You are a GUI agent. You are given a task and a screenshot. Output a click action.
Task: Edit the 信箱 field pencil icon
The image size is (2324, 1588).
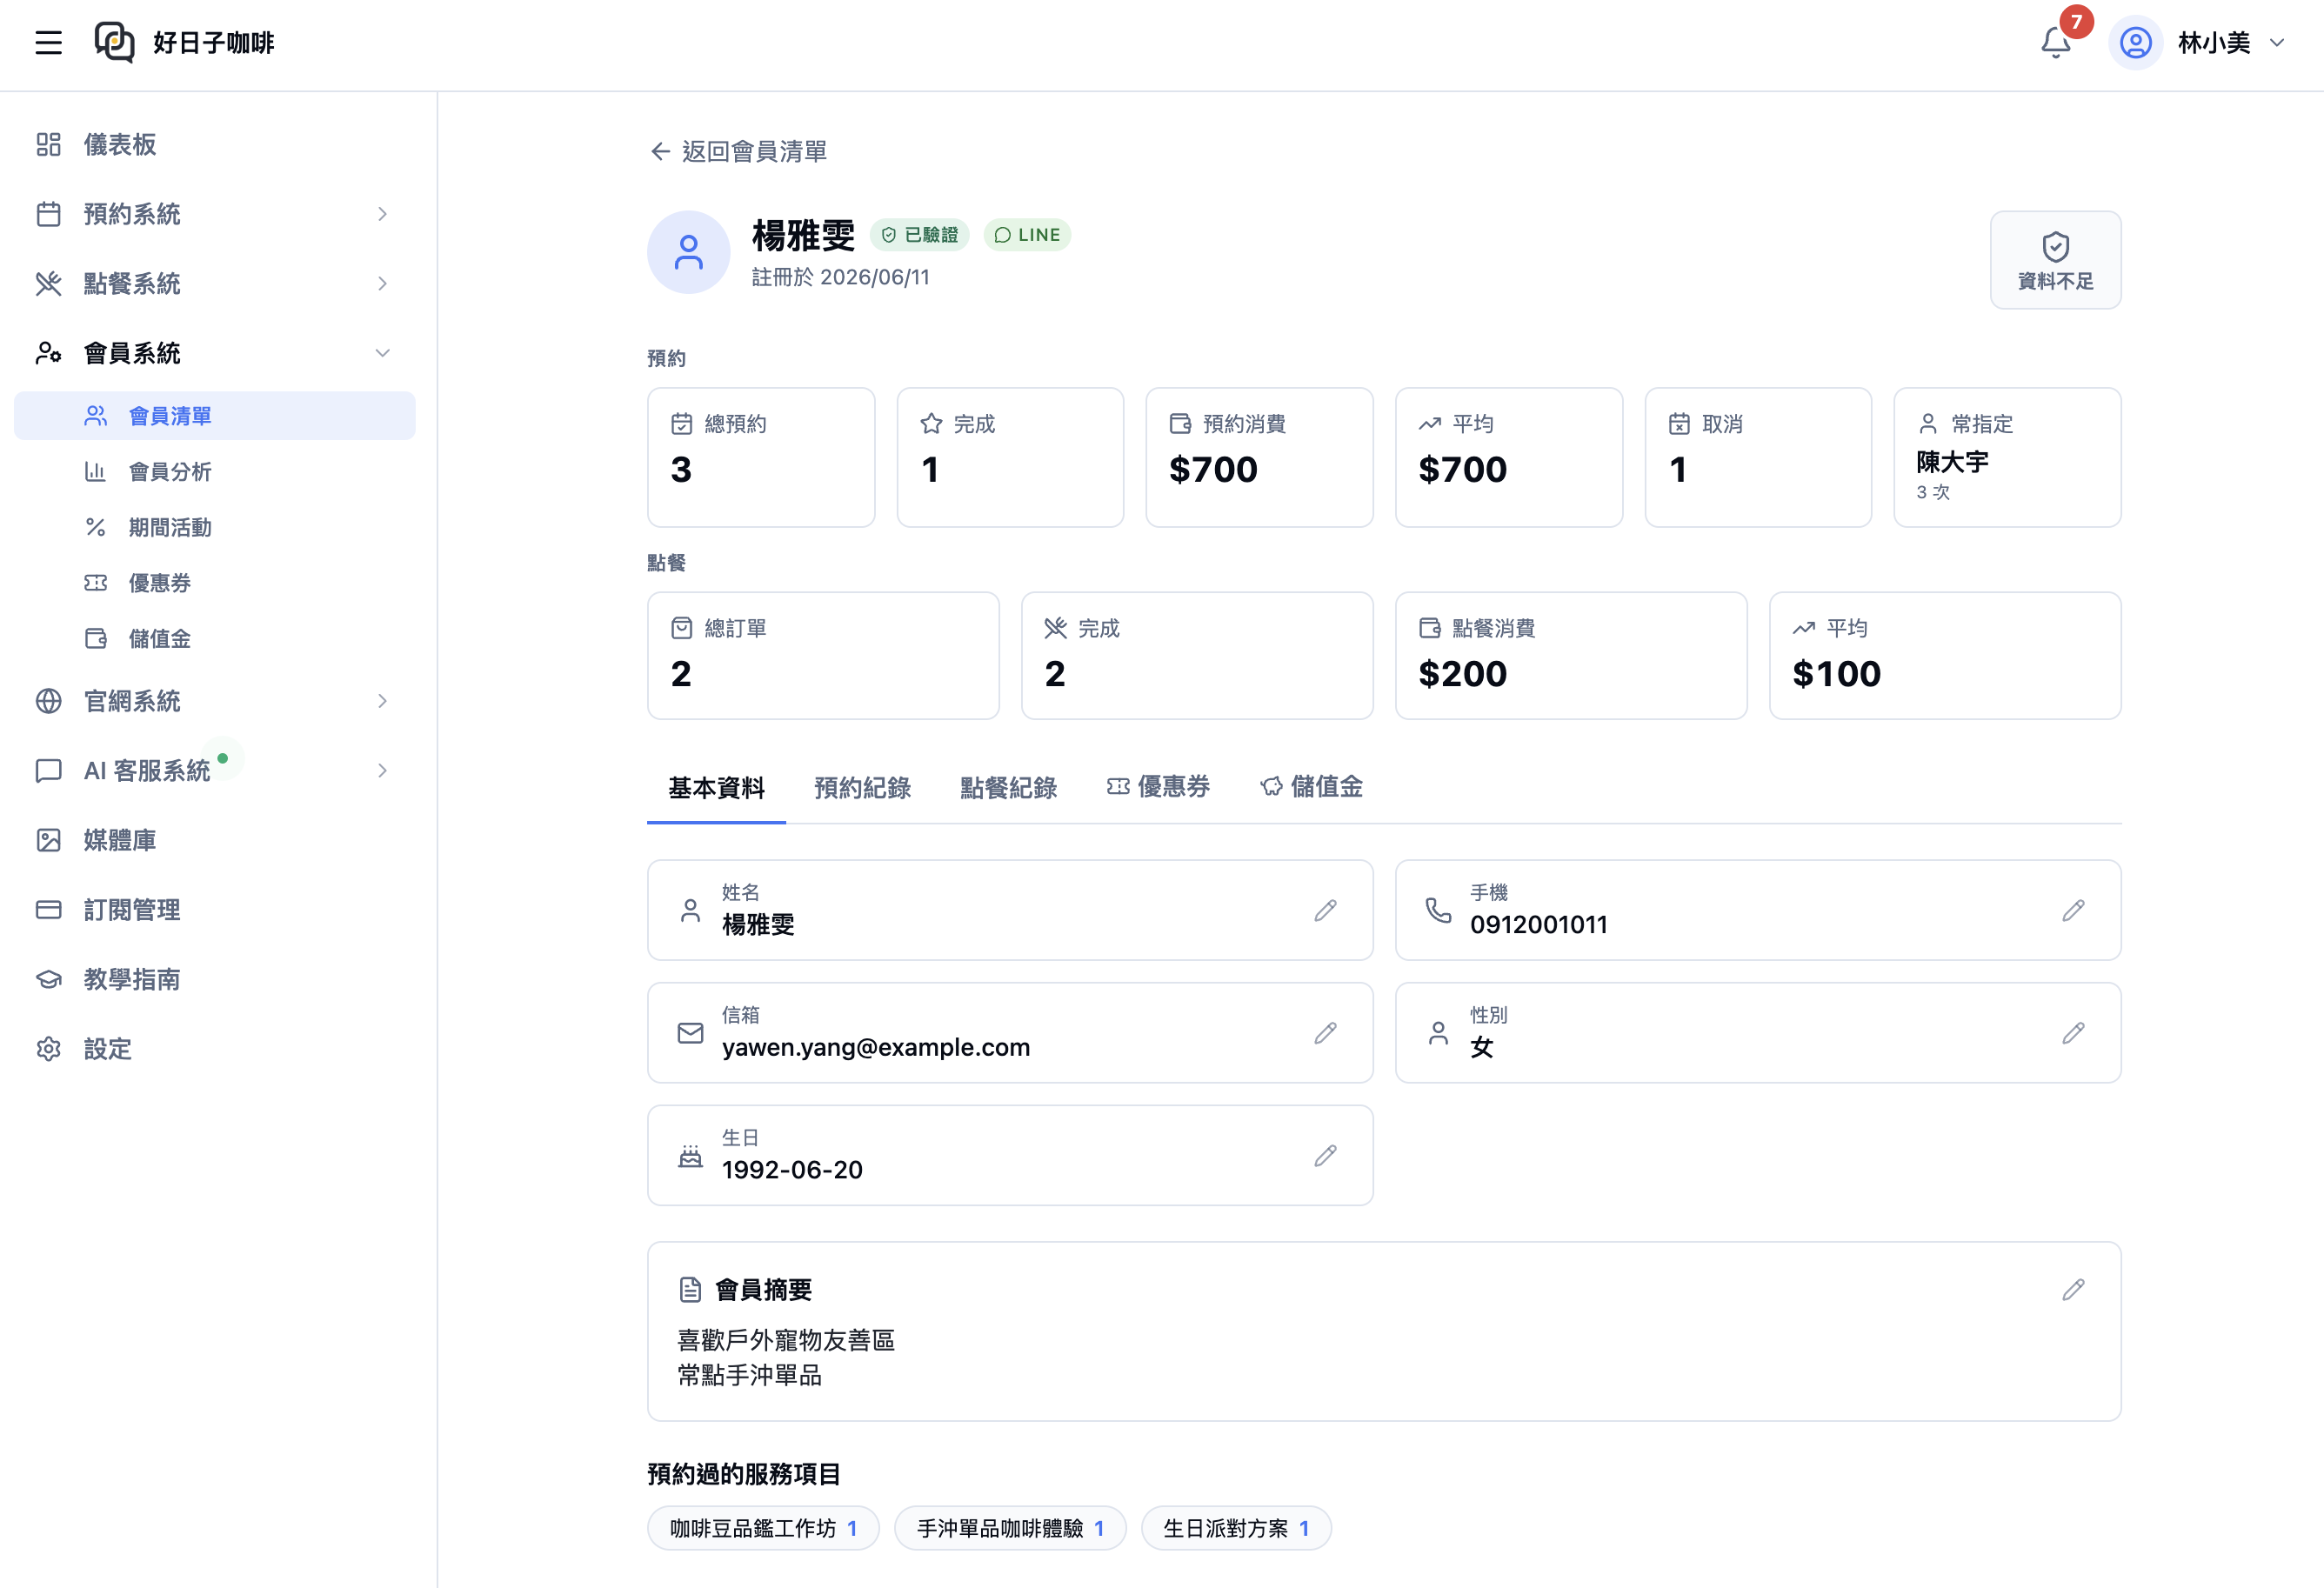click(x=1326, y=1033)
